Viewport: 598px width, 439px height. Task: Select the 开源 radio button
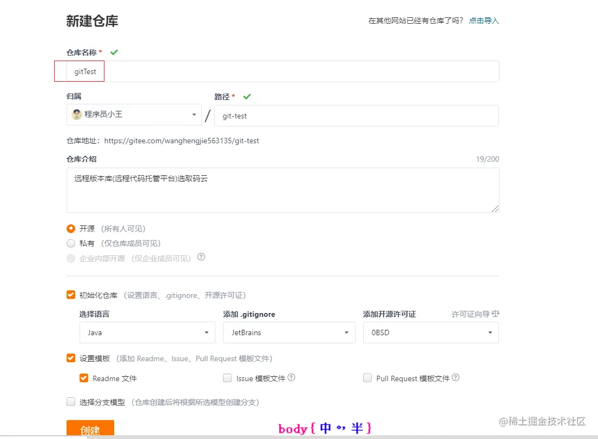pyautogui.click(x=71, y=229)
